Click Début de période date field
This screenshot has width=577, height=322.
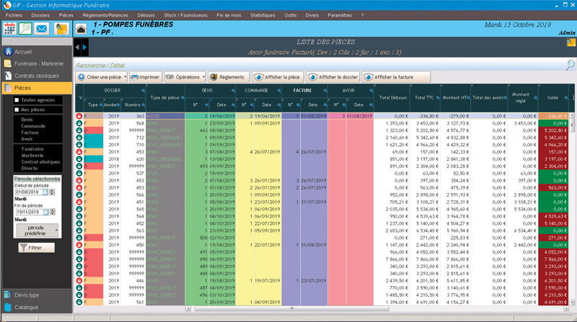[29, 192]
